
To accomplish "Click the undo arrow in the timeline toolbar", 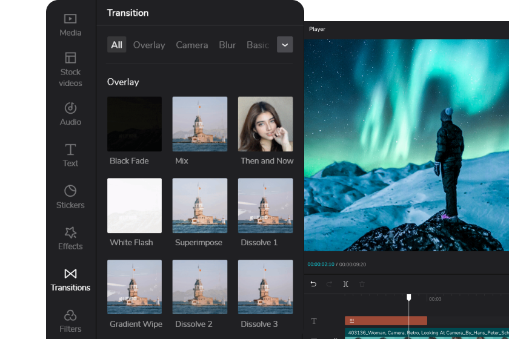I will click(x=313, y=284).
